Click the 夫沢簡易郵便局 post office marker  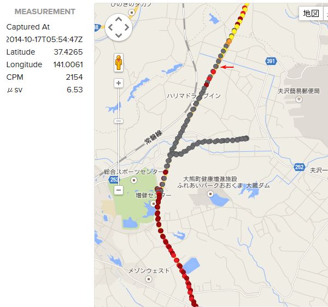tap(299, 99)
